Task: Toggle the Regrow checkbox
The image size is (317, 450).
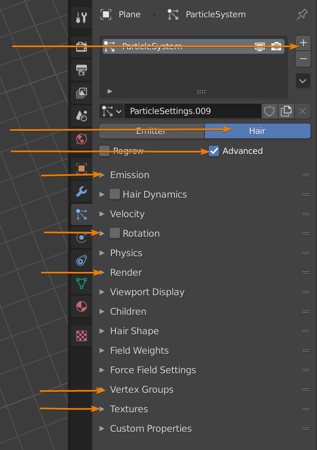Action: pyautogui.click(x=104, y=150)
